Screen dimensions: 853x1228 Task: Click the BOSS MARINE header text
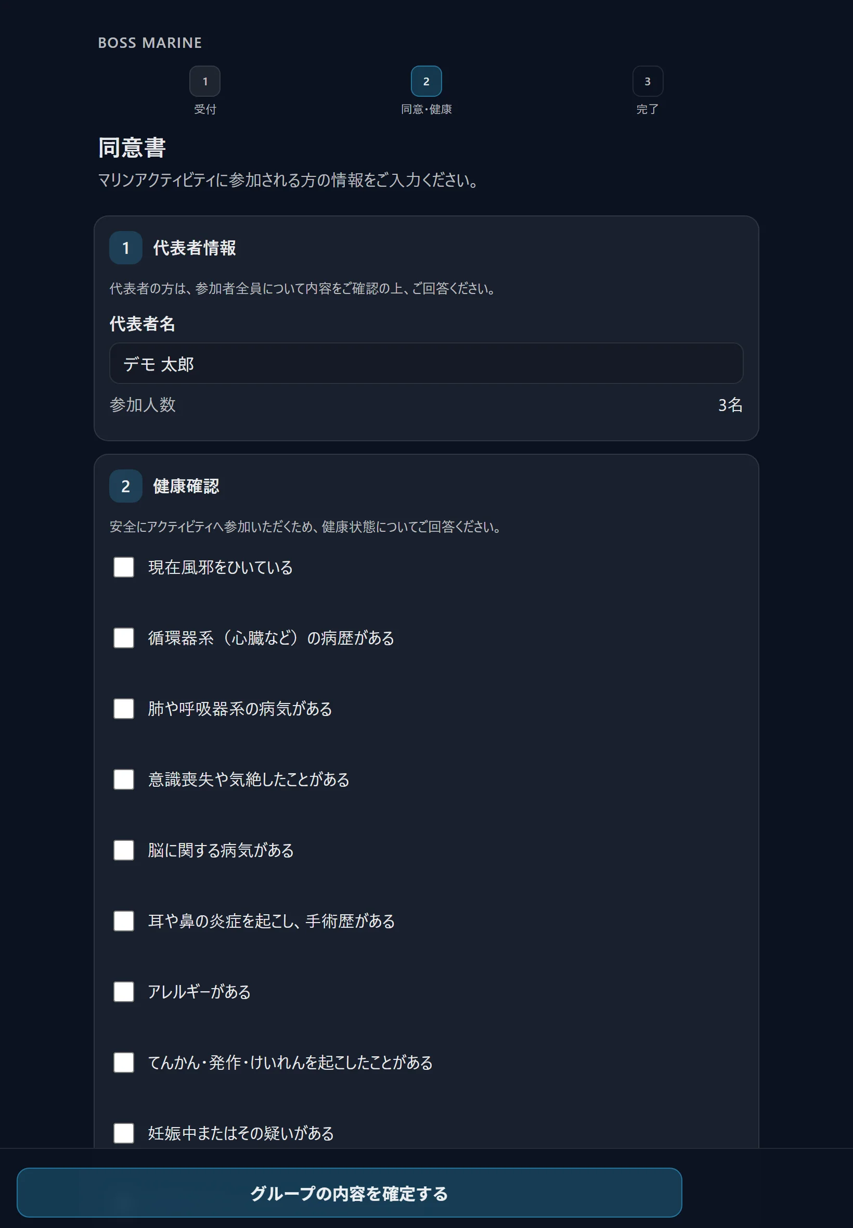tap(150, 43)
